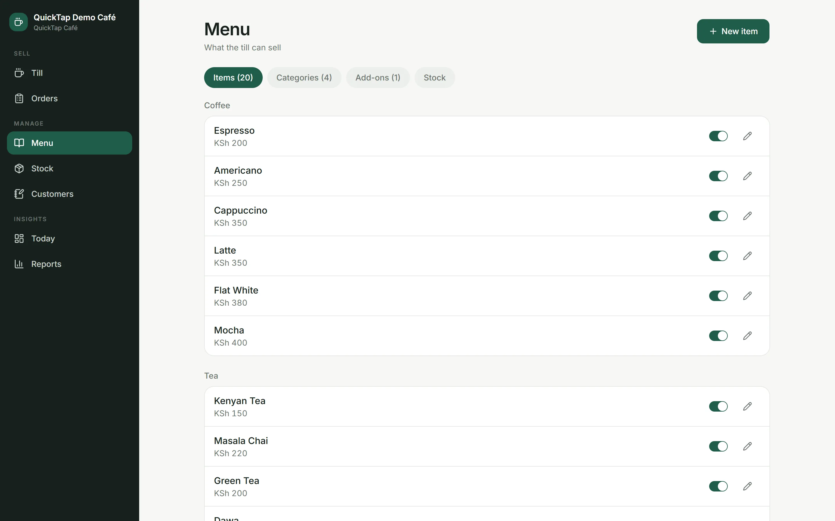
Task: Toggle Americano off the till
Action: point(718,176)
